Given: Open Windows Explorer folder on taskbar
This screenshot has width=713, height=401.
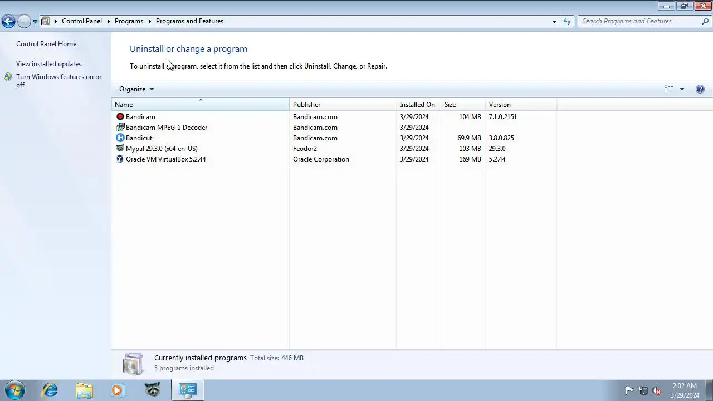Looking at the screenshot, I should pyautogui.click(x=84, y=390).
